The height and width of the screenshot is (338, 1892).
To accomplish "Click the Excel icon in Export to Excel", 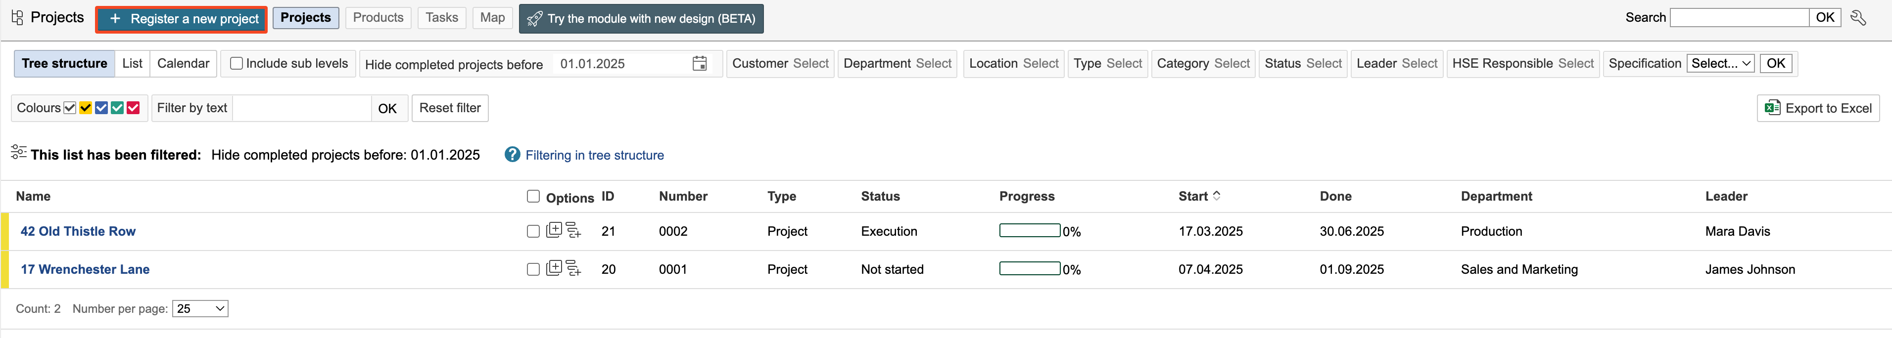I will click(x=1772, y=108).
